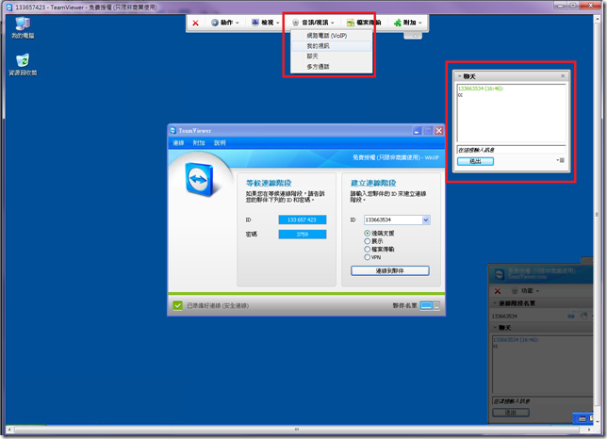The image size is (607, 439).
Task: Open the 附加 menu in TeamViewer window
Action: click(199, 143)
